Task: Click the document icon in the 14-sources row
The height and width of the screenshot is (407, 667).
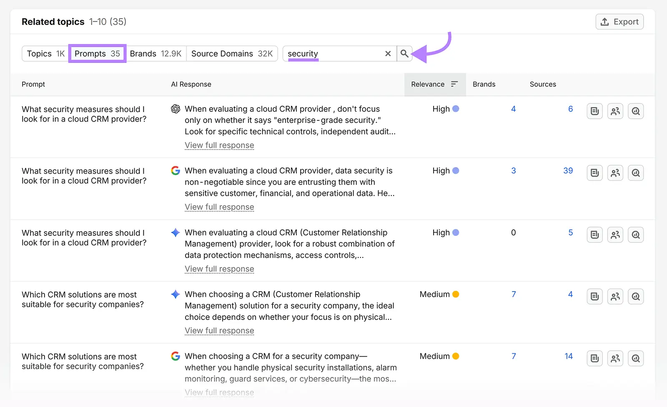Action: 595,358
